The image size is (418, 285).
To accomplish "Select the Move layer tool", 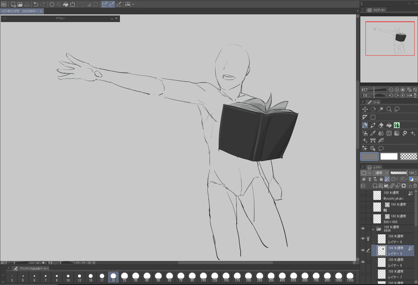I will coord(365,109).
